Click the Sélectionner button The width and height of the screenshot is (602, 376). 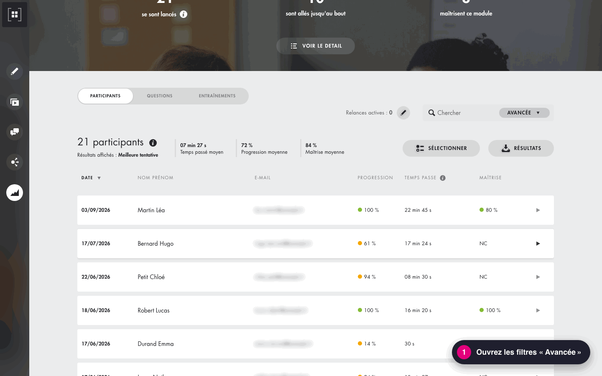tap(441, 148)
